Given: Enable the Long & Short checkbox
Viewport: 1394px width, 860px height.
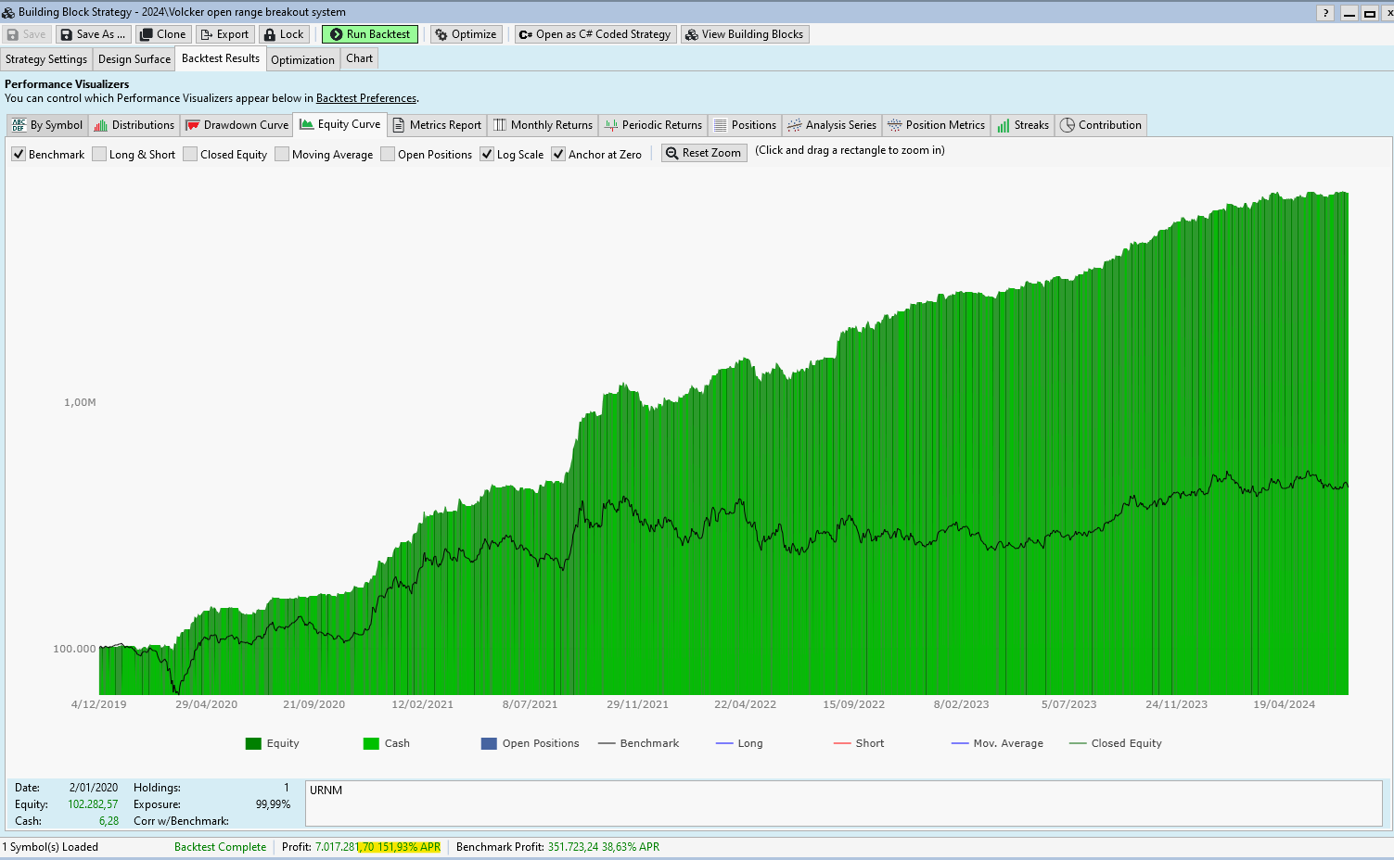Looking at the screenshot, I should pyautogui.click(x=99, y=155).
